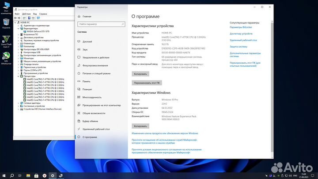Open File Explorer from taskbar

coord(28,175)
